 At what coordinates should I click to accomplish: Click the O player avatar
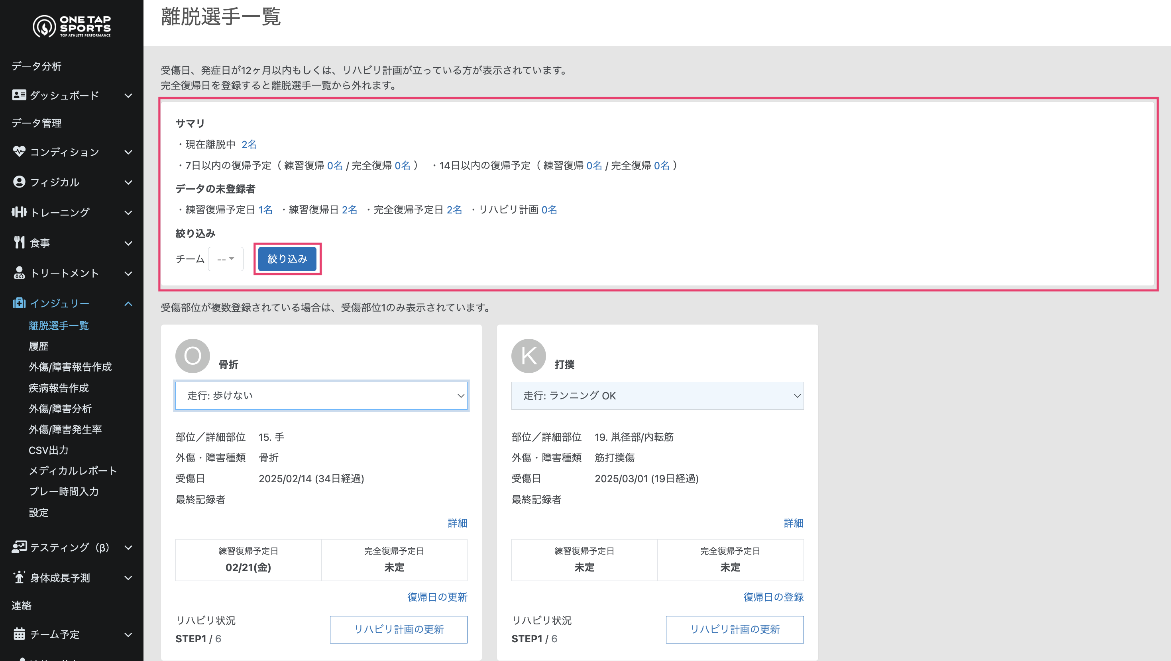click(x=193, y=356)
